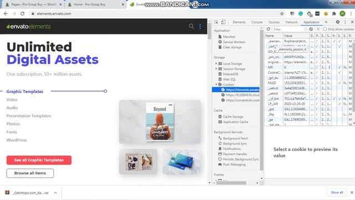Switch to the Elements tab in DevTools

[x=239, y=22]
